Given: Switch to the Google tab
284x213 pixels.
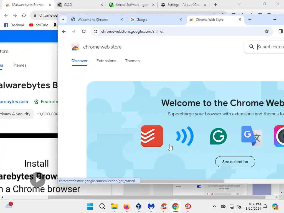Looking at the screenshot, I should pos(156,20).
